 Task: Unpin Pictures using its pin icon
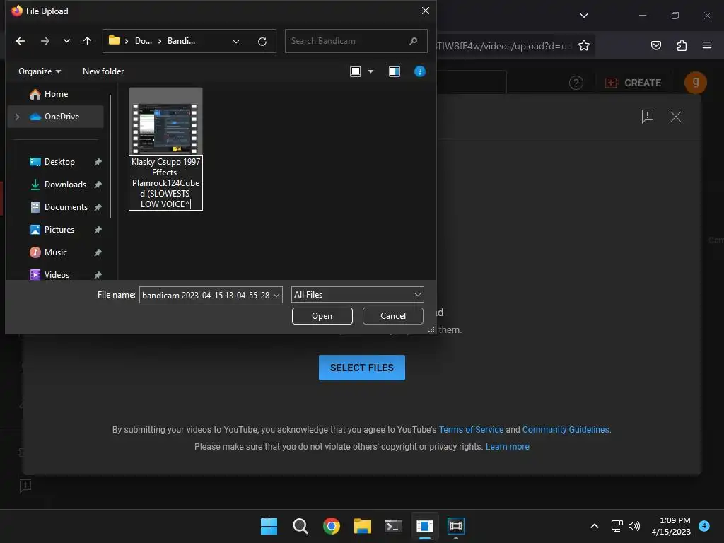(x=98, y=230)
